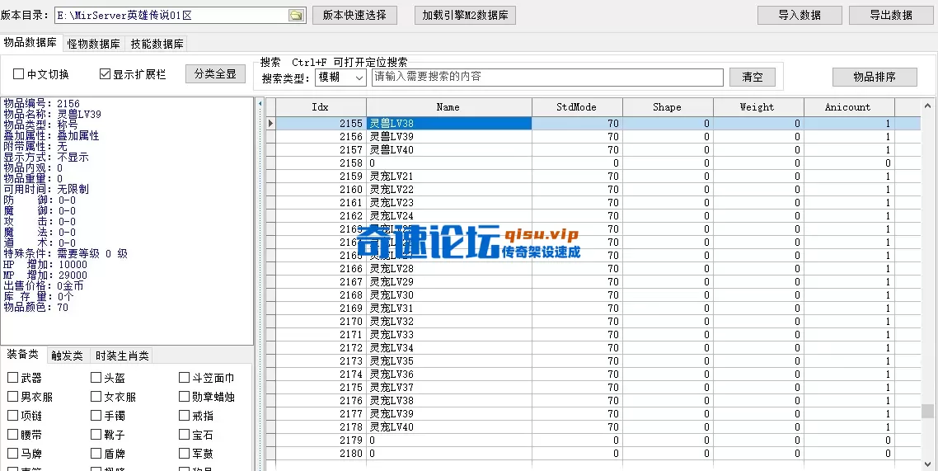Click the 分类全显 button
Screen dimensions: 938x471
[215, 74]
